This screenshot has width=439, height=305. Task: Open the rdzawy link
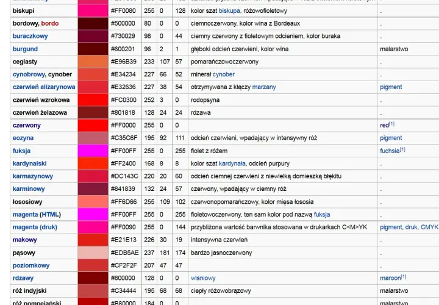[x=23, y=278]
